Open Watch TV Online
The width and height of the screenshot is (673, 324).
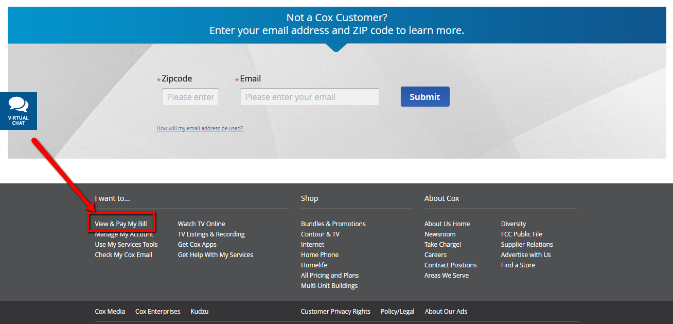tap(201, 224)
